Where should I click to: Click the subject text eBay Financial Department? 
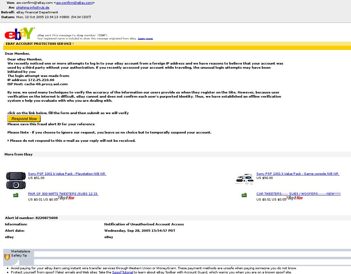click(37, 12)
